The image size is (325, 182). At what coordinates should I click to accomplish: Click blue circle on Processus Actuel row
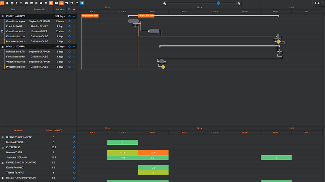tap(69, 42)
